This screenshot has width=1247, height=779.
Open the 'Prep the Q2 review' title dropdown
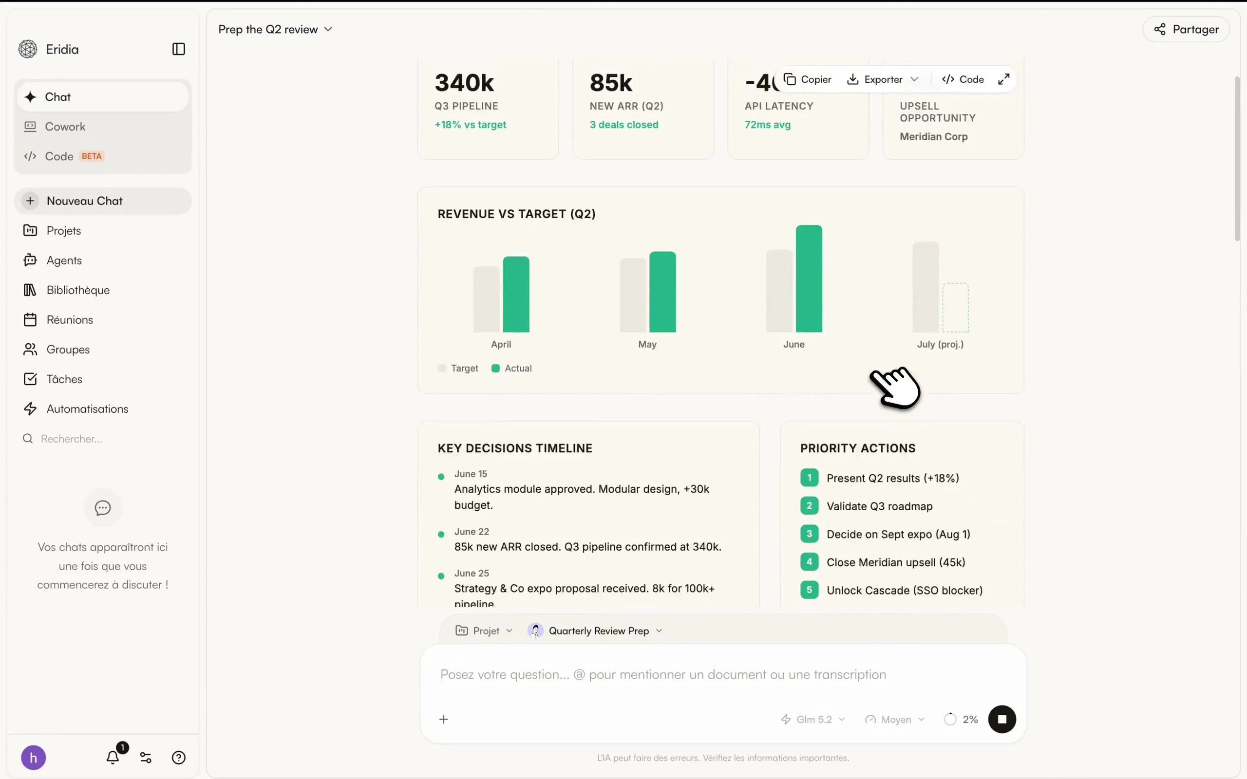click(275, 29)
